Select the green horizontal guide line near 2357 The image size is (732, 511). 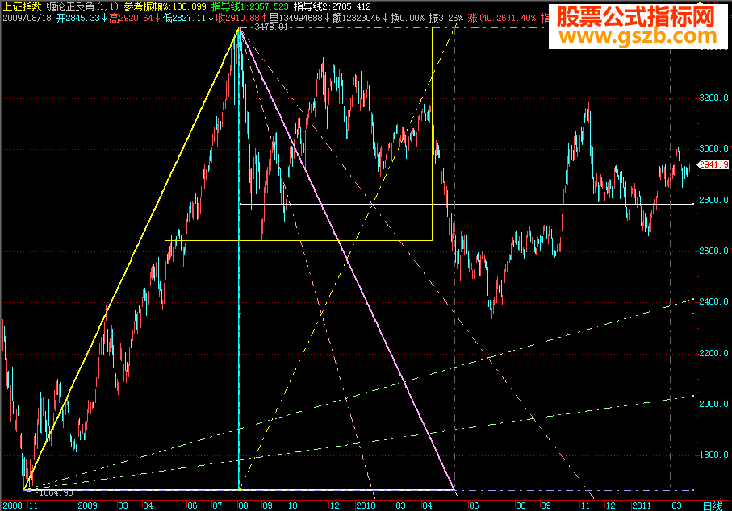click(x=466, y=314)
